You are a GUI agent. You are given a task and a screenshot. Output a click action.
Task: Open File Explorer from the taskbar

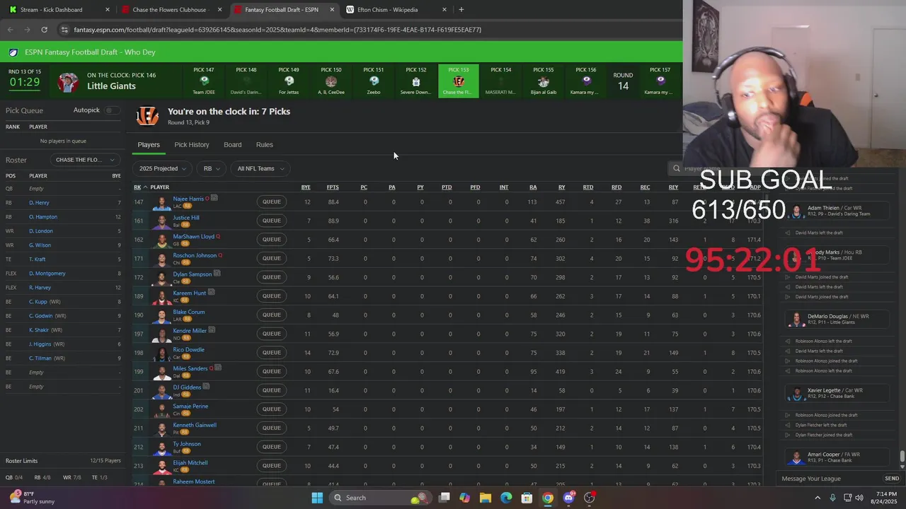(x=486, y=498)
